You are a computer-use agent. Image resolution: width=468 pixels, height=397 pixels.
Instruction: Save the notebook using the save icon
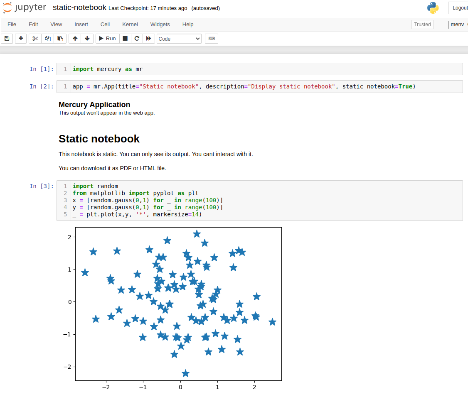tap(7, 39)
